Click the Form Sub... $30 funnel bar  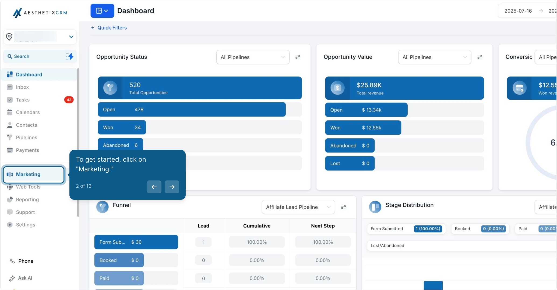click(136, 242)
